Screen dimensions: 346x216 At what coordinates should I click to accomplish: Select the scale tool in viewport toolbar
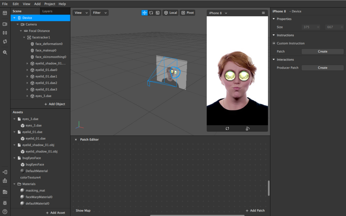pyautogui.click(x=157, y=13)
